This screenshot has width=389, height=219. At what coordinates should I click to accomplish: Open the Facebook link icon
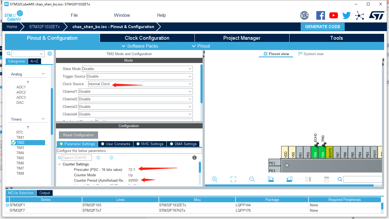click(x=320, y=15)
